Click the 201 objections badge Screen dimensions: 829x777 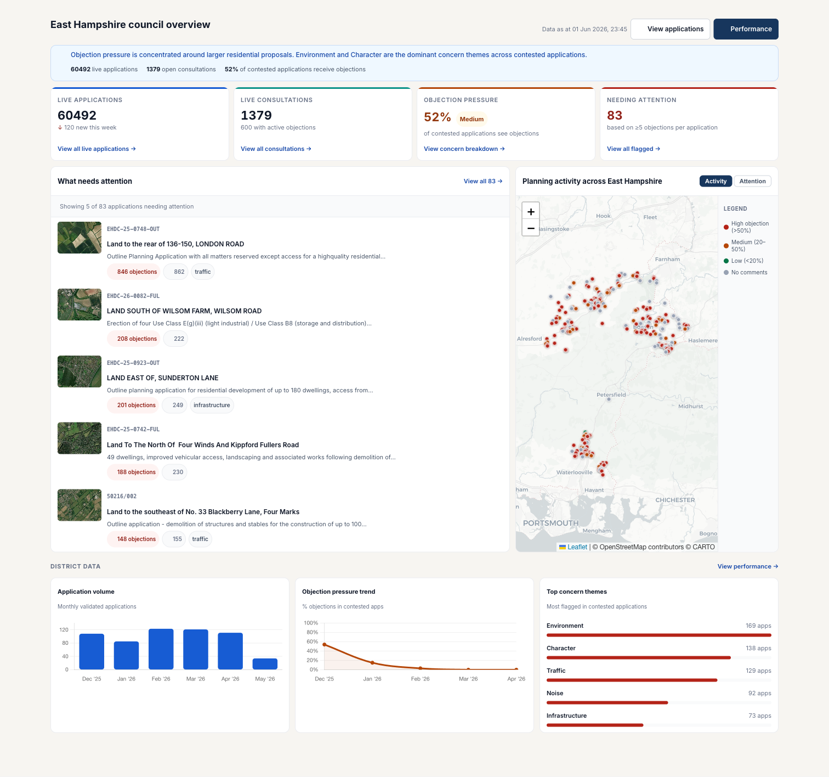[x=133, y=405]
